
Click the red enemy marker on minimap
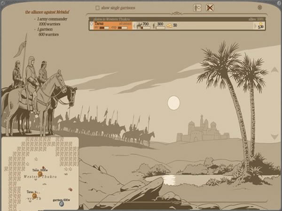coord(70,189)
